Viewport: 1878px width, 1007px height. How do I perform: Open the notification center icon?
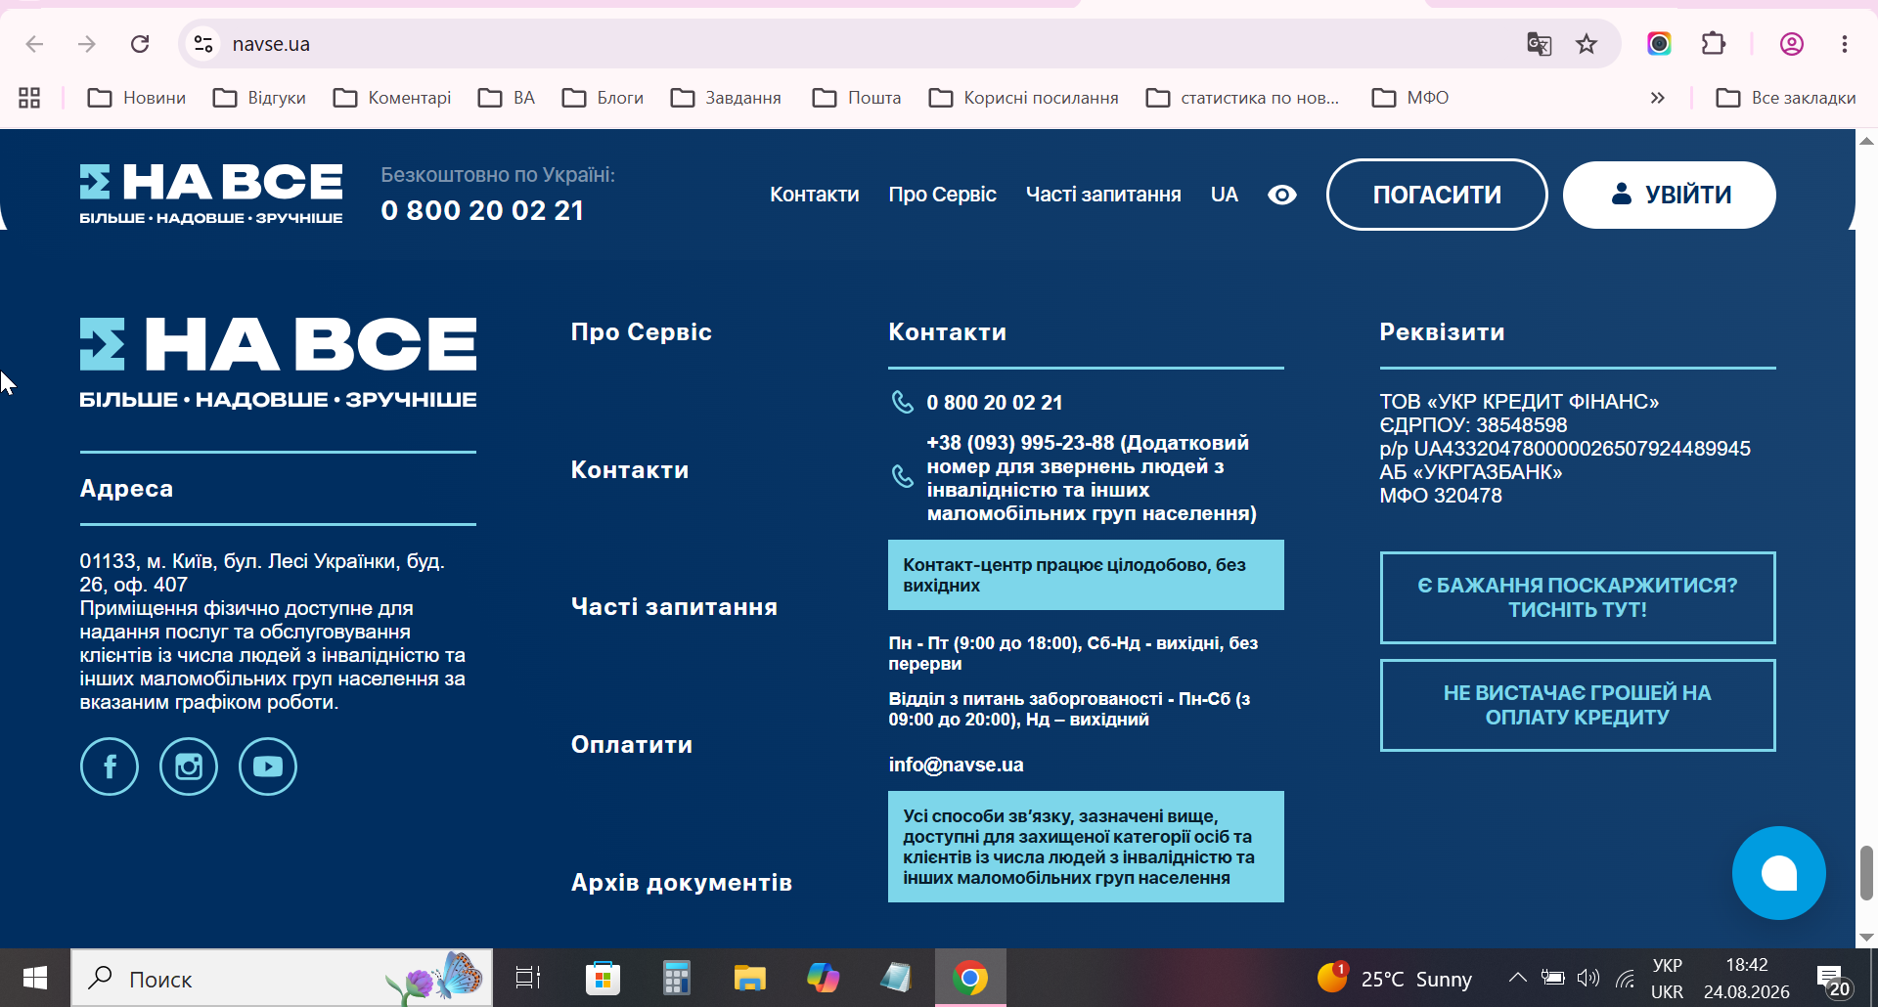[x=1832, y=979]
